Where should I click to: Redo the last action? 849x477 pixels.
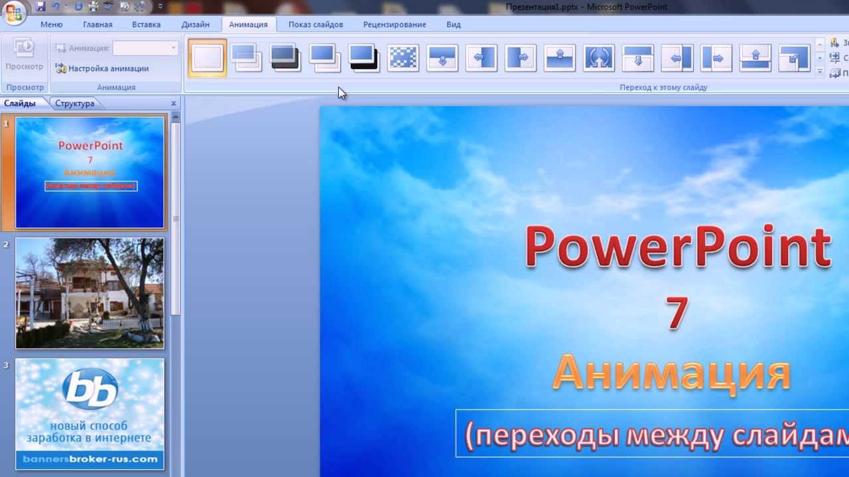tap(78, 7)
